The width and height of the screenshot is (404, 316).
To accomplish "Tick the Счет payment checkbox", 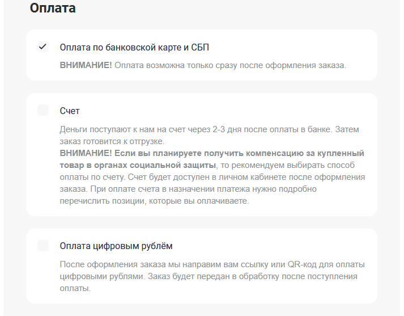I will [x=43, y=110].
